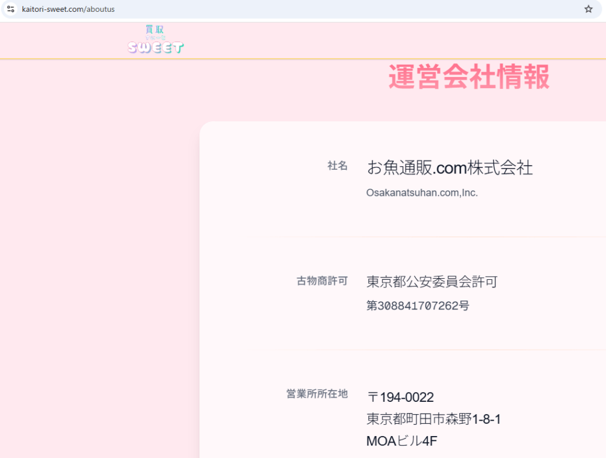Click the building name MOAビル4F
The image size is (606, 458).
402,441
